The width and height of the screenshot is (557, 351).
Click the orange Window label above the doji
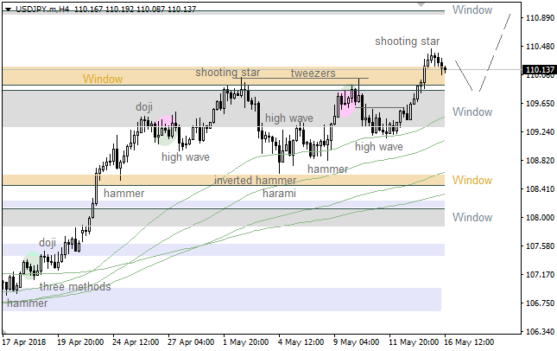pyautogui.click(x=103, y=79)
